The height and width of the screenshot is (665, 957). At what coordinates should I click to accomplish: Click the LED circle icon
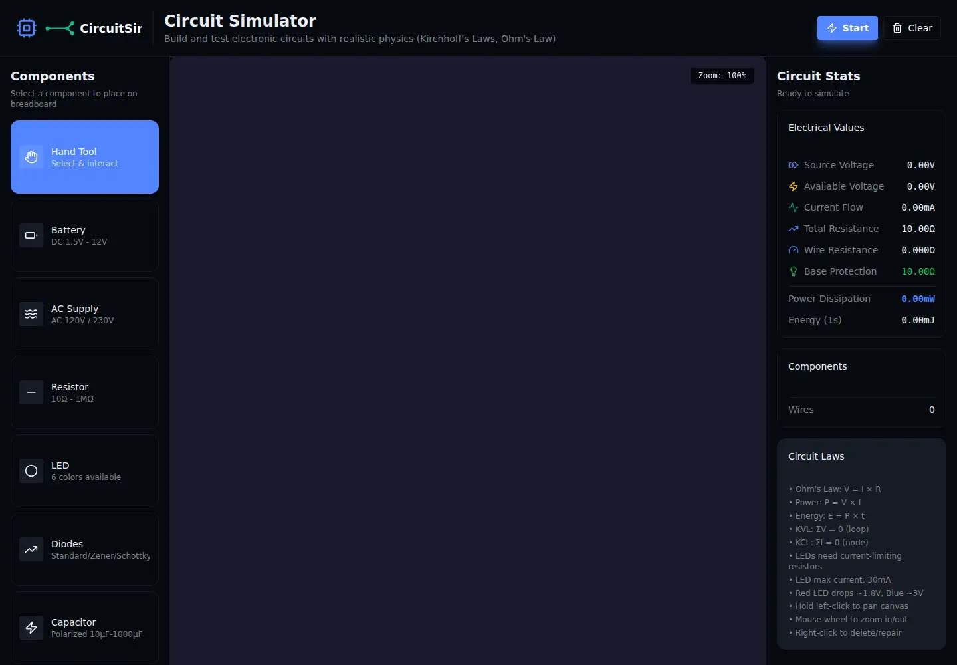pos(31,471)
